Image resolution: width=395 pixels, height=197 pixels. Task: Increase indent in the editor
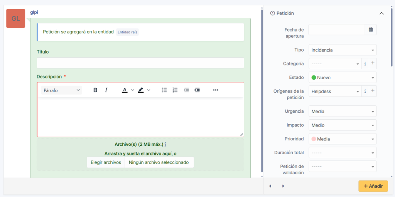click(197, 90)
